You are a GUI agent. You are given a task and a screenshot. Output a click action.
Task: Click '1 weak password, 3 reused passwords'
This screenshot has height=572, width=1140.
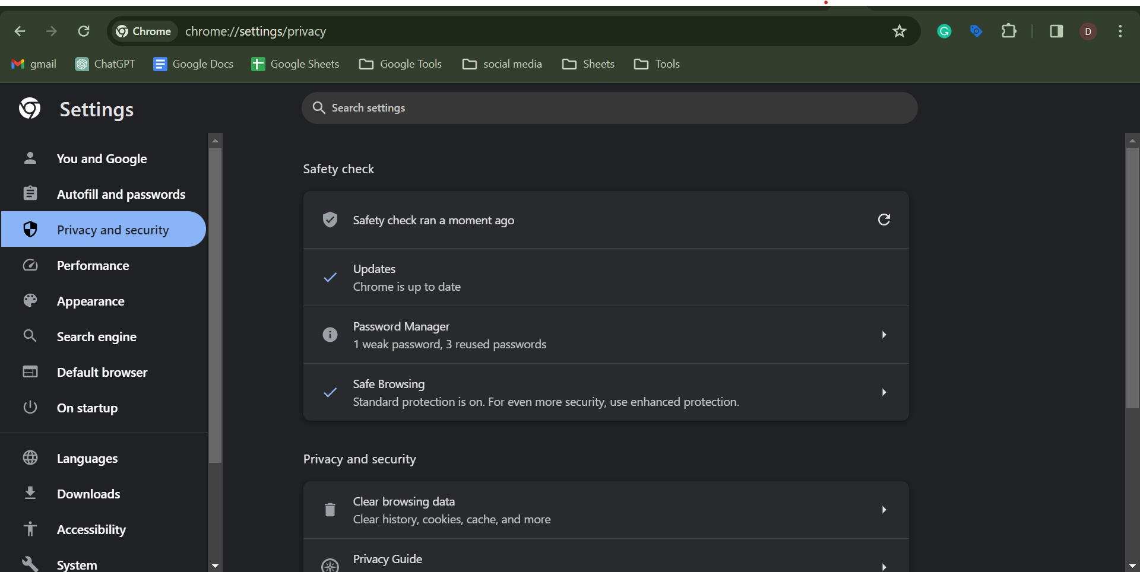tap(449, 344)
